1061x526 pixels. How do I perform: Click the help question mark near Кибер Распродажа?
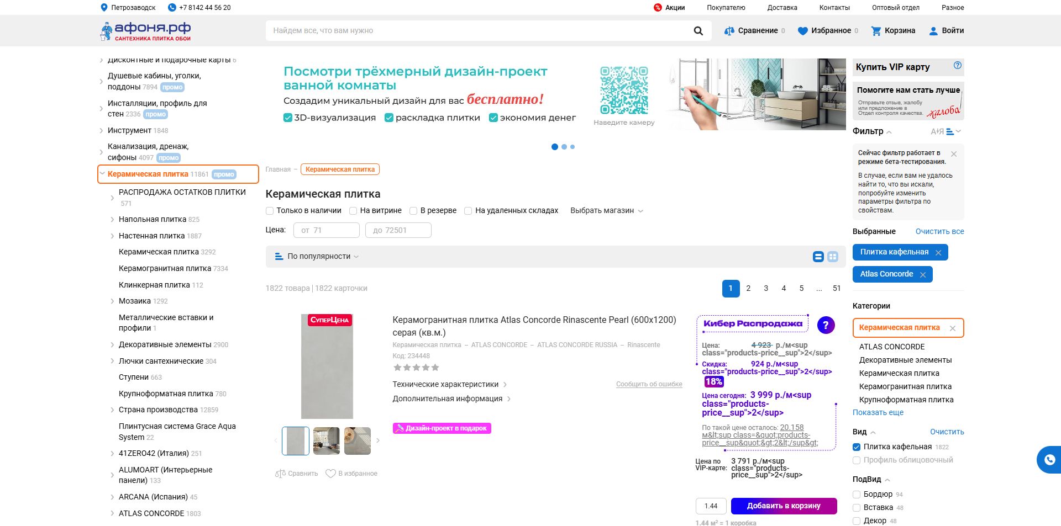coord(826,325)
